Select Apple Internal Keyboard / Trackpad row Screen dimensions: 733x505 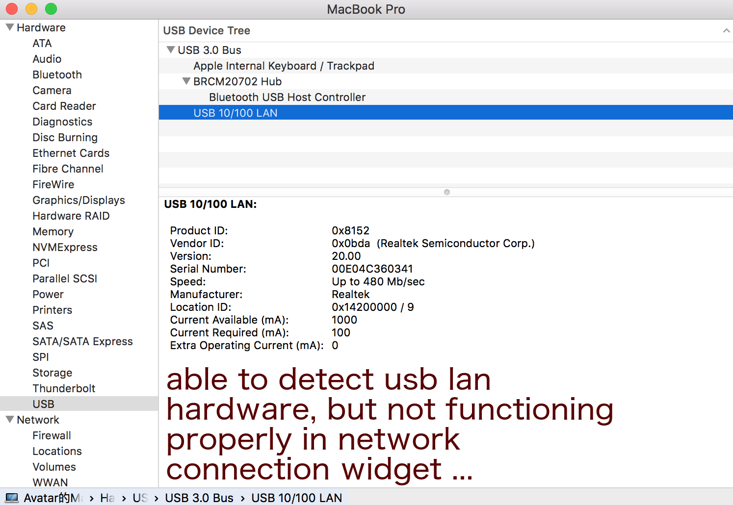[446, 66]
